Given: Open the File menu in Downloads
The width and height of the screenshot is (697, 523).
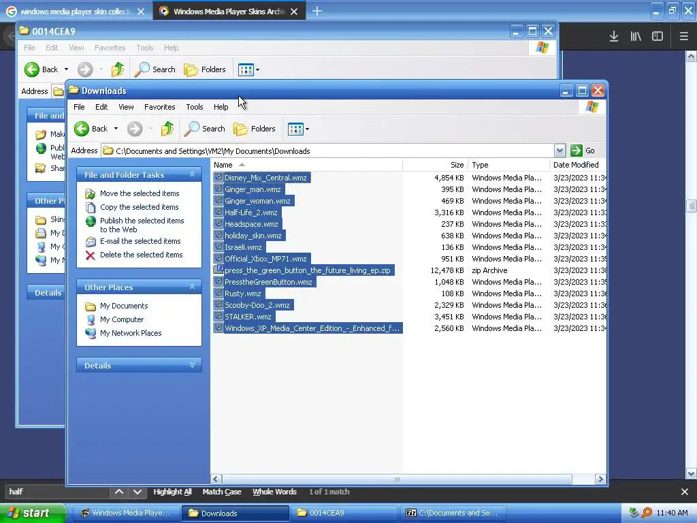Looking at the screenshot, I should coord(79,107).
